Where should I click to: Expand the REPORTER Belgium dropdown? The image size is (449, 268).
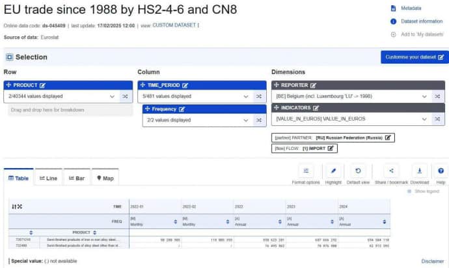pyautogui.click(x=424, y=96)
